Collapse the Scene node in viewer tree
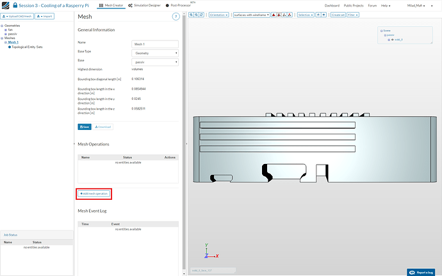Screen dimensions: 442x276 point(381,31)
